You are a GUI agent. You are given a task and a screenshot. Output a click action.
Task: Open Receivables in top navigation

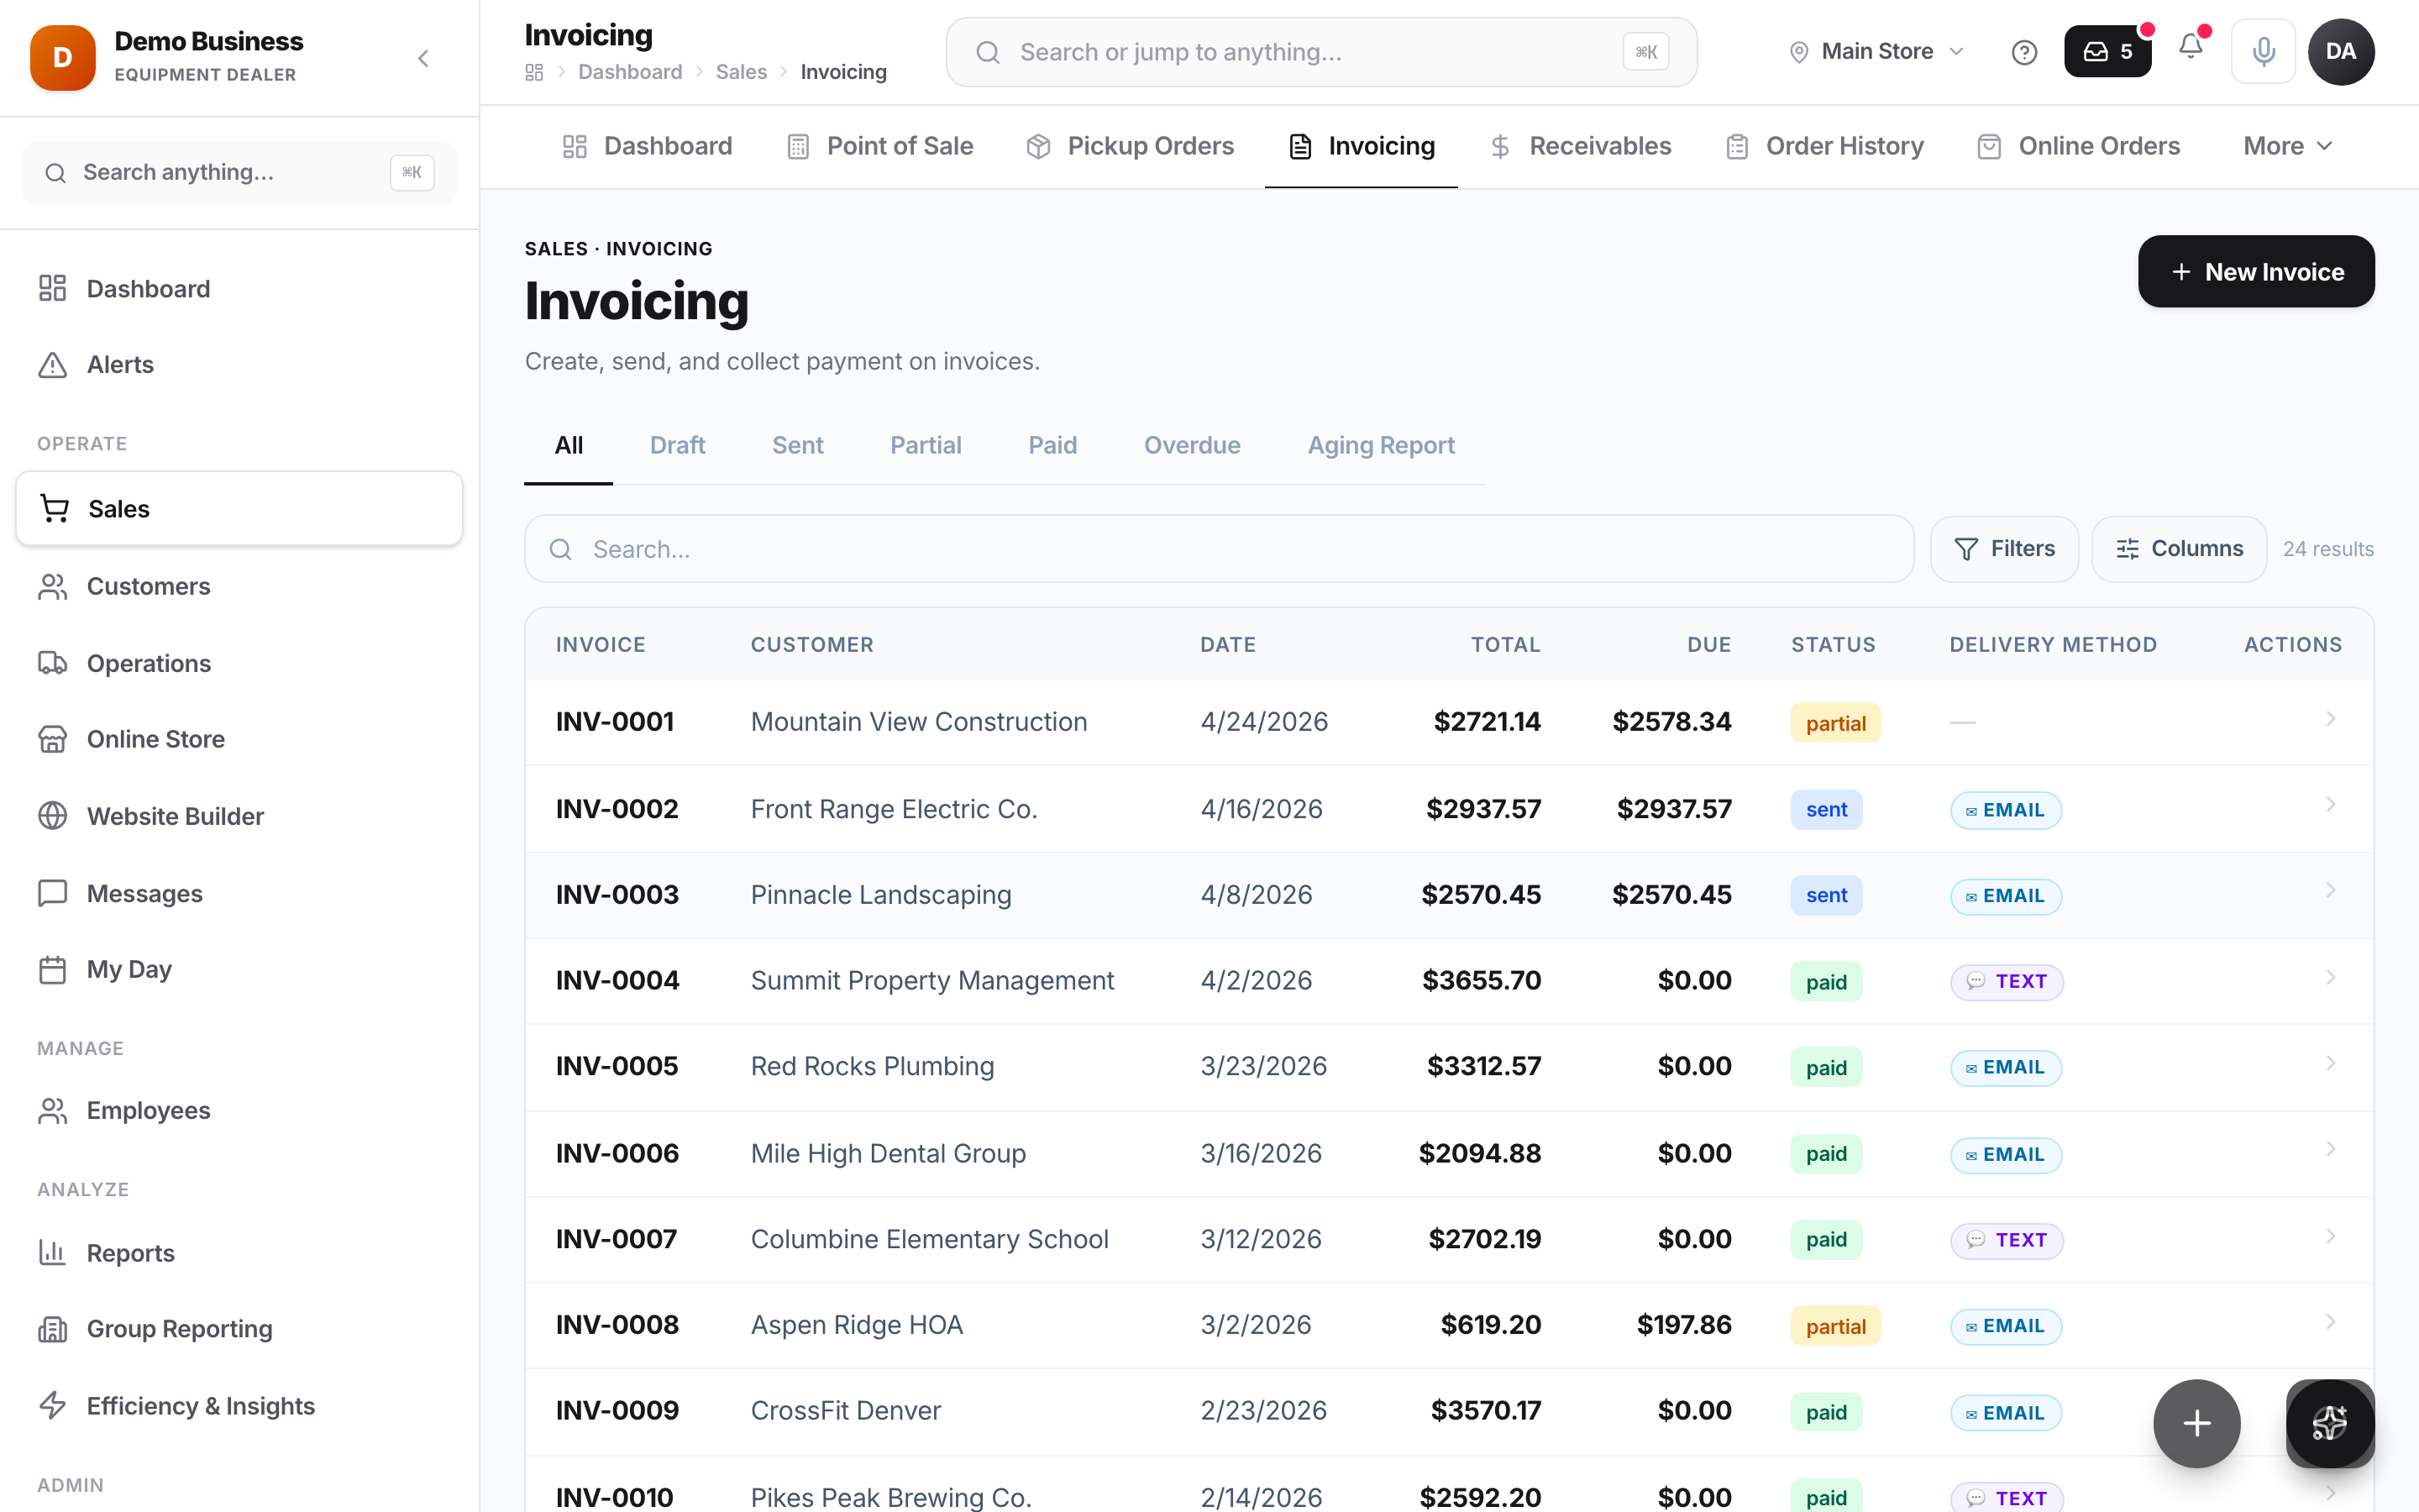[1581, 146]
